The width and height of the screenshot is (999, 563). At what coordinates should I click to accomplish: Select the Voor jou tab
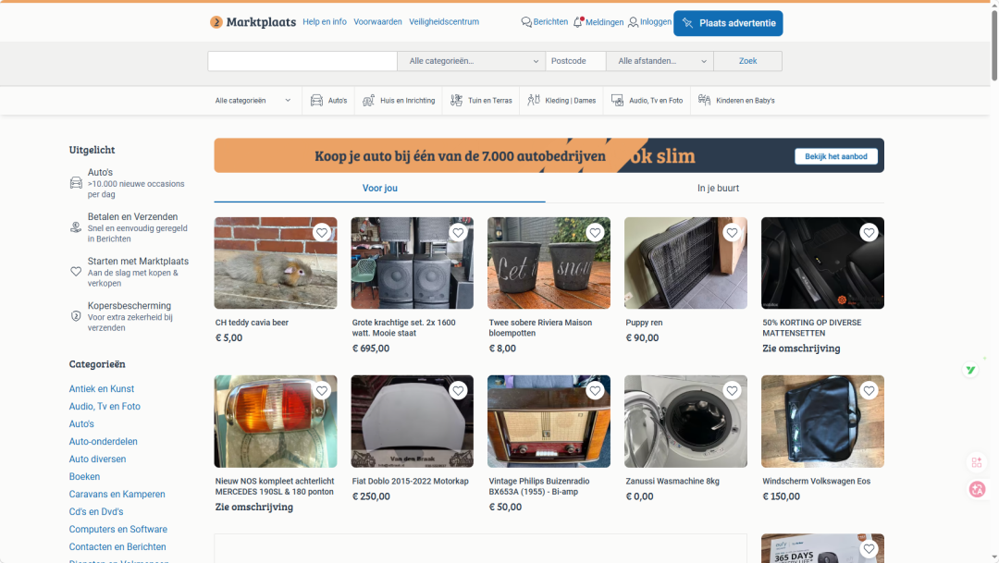379,189
